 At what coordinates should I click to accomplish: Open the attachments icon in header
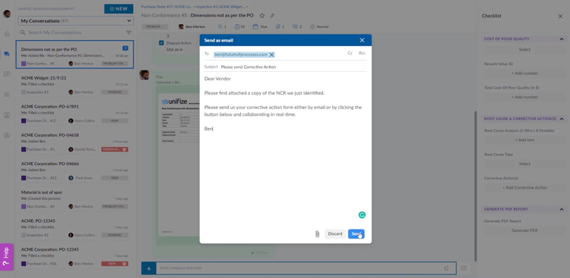coord(280,27)
